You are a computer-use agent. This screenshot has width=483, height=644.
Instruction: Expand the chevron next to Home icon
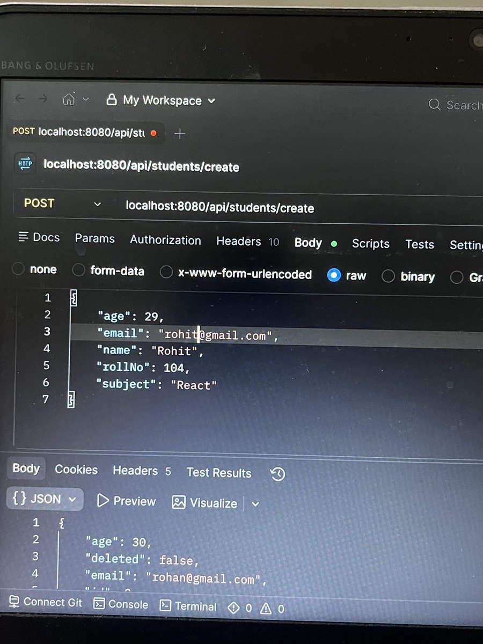pyautogui.click(x=86, y=100)
